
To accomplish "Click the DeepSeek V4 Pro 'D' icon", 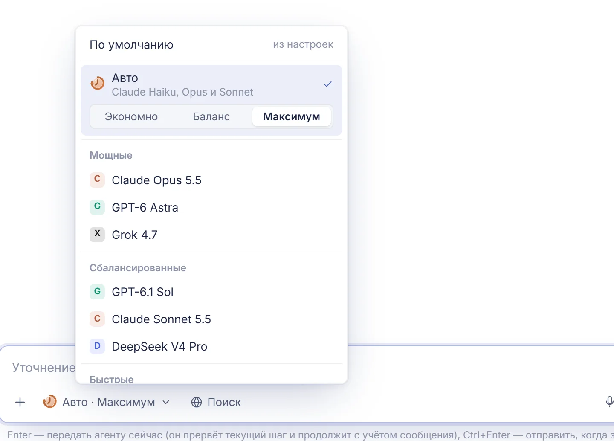I will pos(97,346).
